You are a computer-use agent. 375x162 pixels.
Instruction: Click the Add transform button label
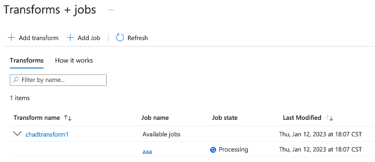click(x=39, y=38)
